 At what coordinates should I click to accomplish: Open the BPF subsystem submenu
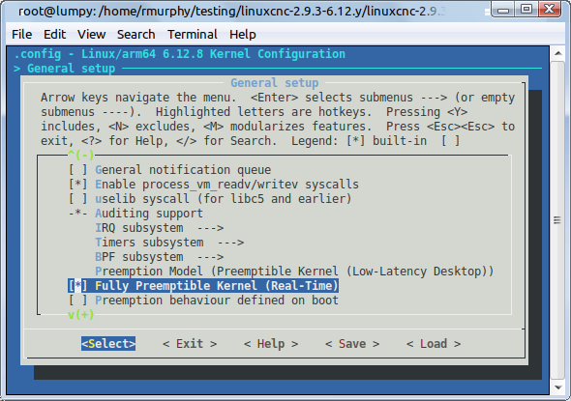pyautogui.click(x=159, y=257)
